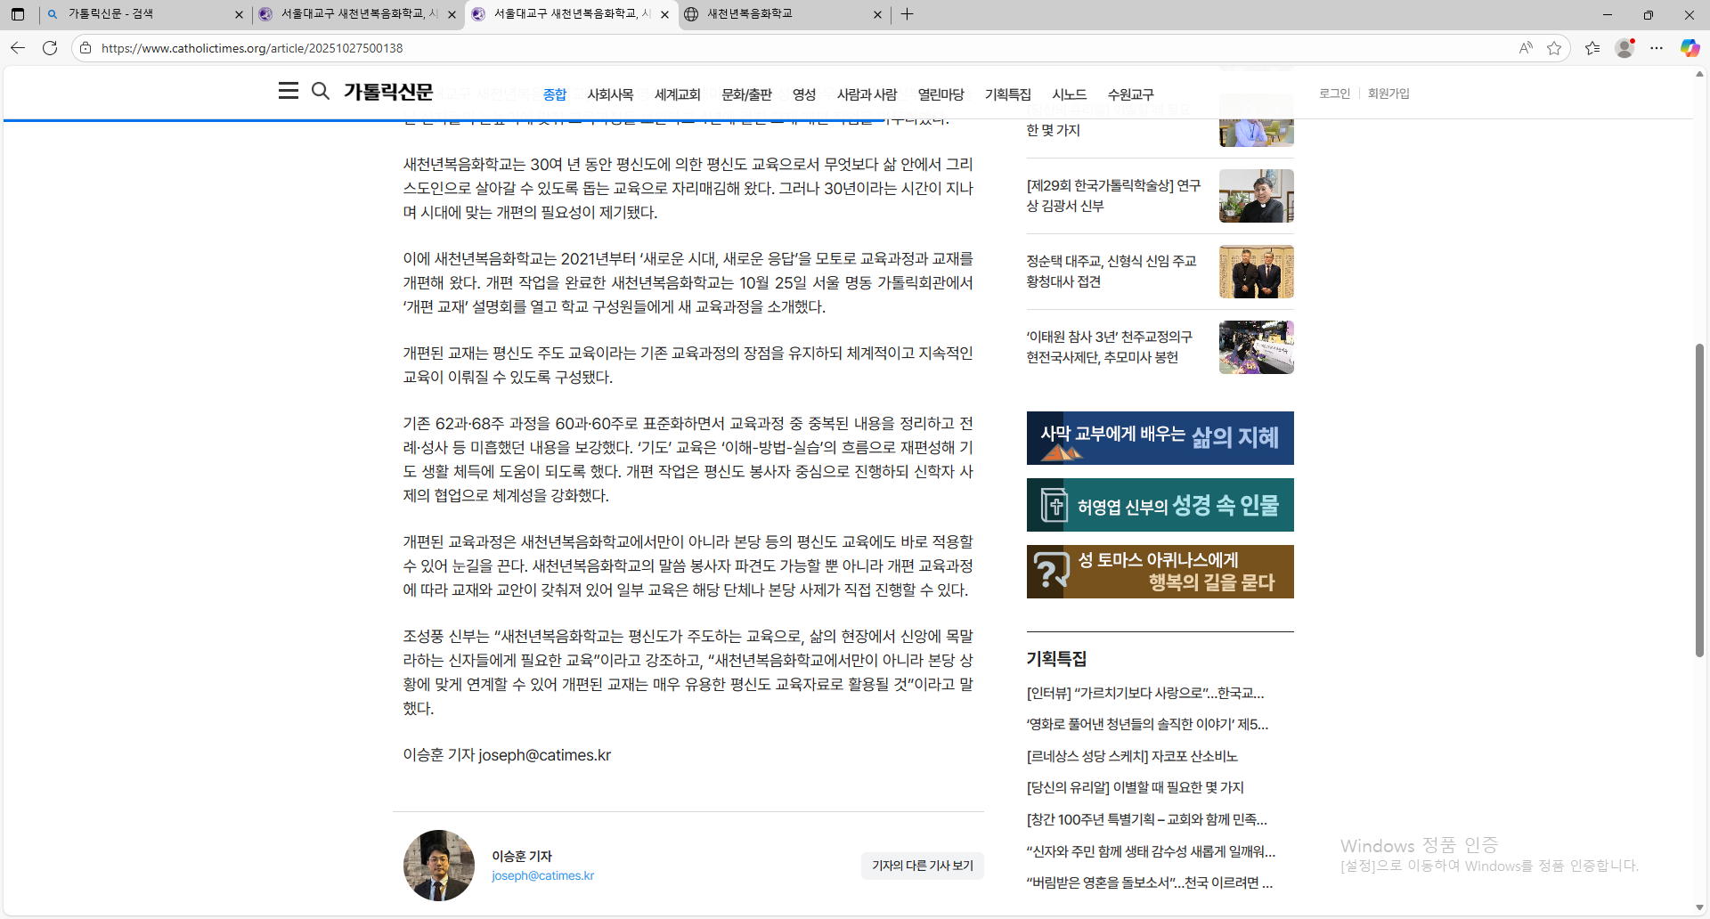Close the 새천년복음화학교 tab
Screen dimensions: 1710x919
pyautogui.click(x=877, y=14)
